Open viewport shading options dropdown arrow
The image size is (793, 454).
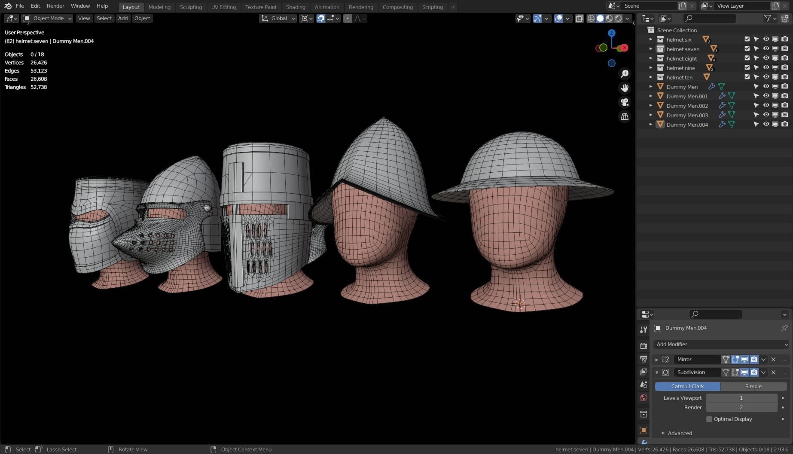[x=628, y=18]
